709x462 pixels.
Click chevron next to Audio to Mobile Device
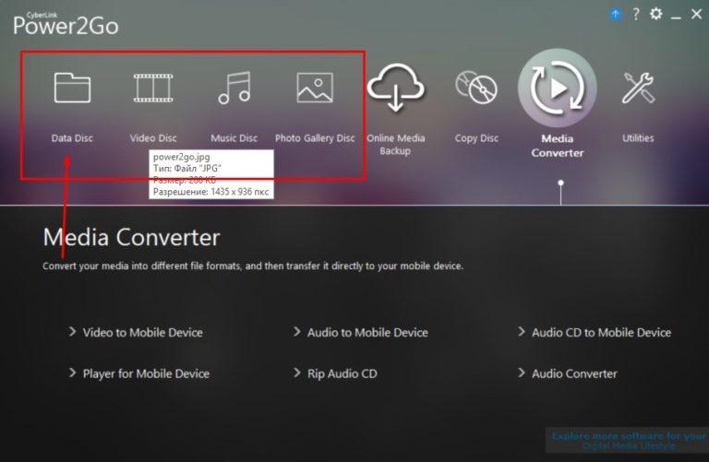297,332
